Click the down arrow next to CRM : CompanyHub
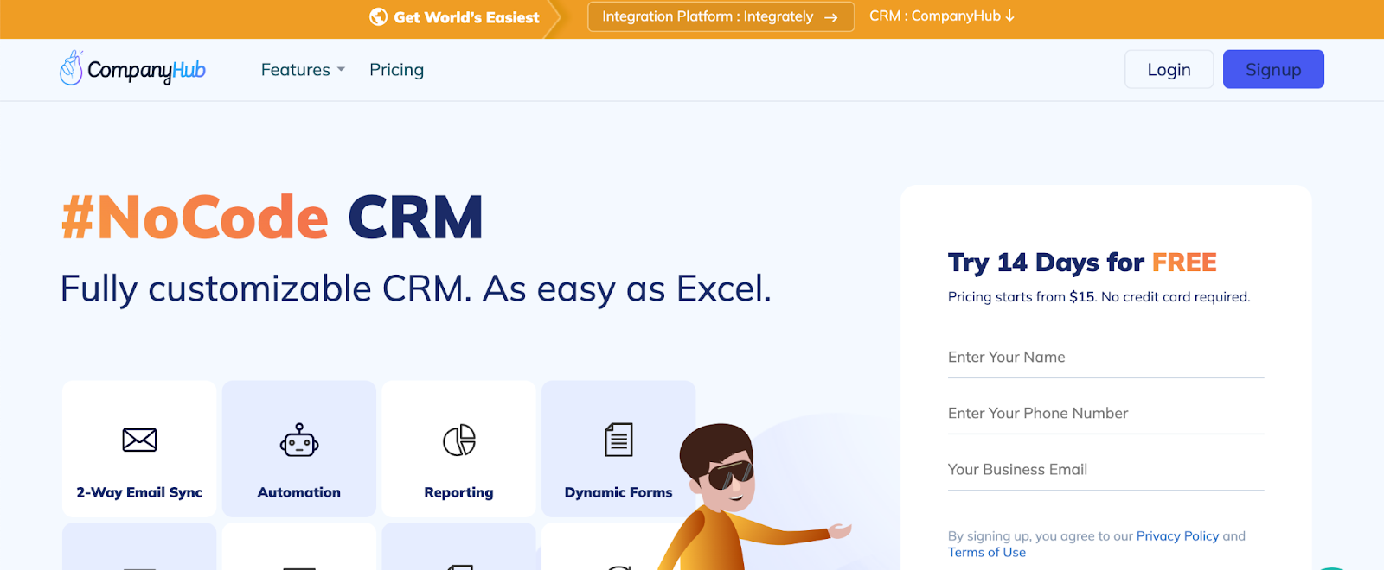The width and height of the screenshot is (1384, 570). pos(1009,16)
